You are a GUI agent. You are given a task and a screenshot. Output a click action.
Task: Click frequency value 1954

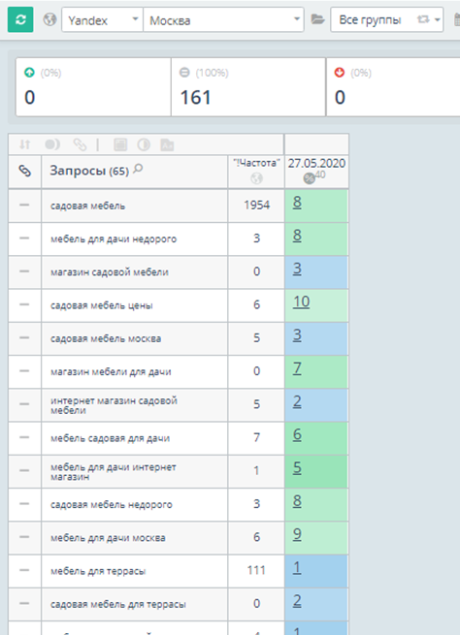[256, 205]
